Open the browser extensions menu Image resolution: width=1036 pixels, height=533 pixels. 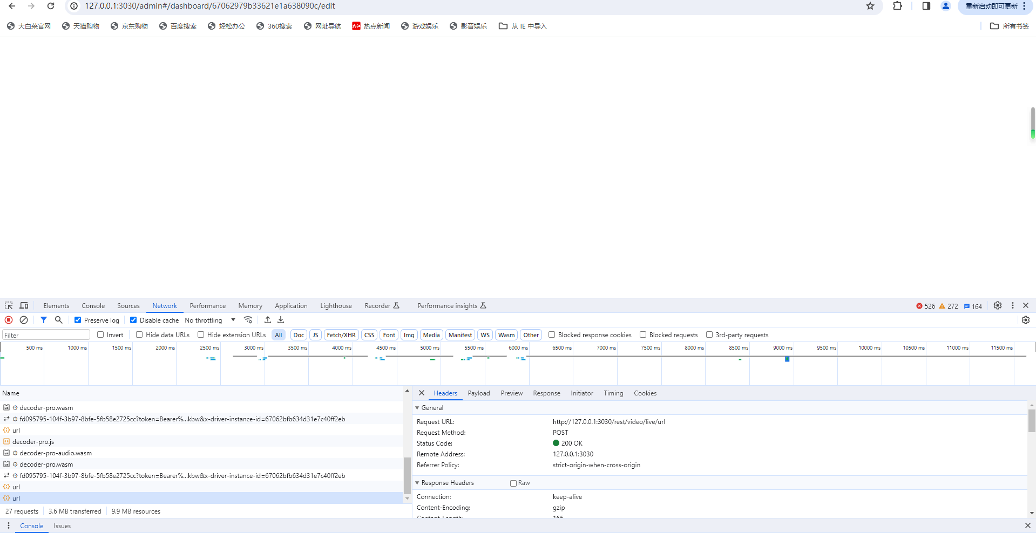click(897, 6)
